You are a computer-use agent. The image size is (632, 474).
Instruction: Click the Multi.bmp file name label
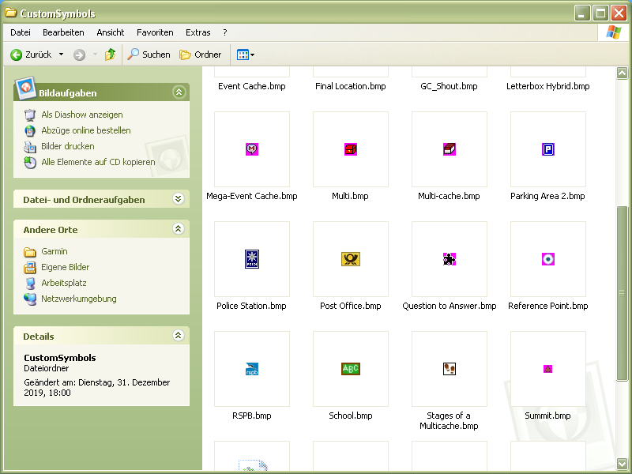tap(350, 196)
